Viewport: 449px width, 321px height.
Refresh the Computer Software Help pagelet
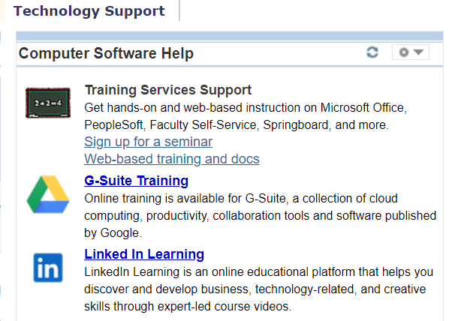(x=372, y=52)
